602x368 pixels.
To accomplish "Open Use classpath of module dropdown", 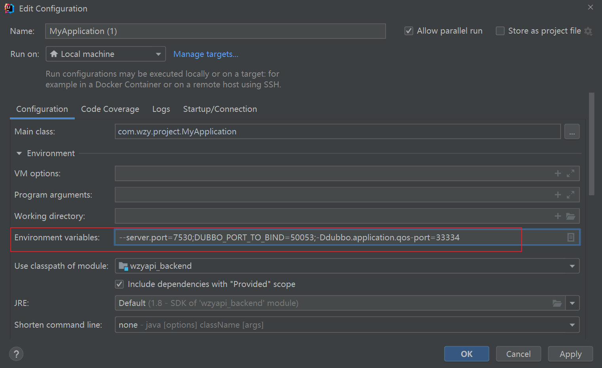I will (346, 266).
